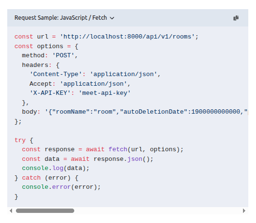Click the autoDeletionDate value 1900000000000

[216, 112]
